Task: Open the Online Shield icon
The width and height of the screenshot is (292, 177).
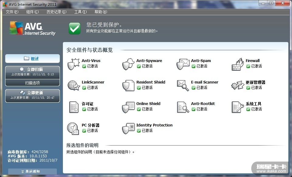Action: 128,107
